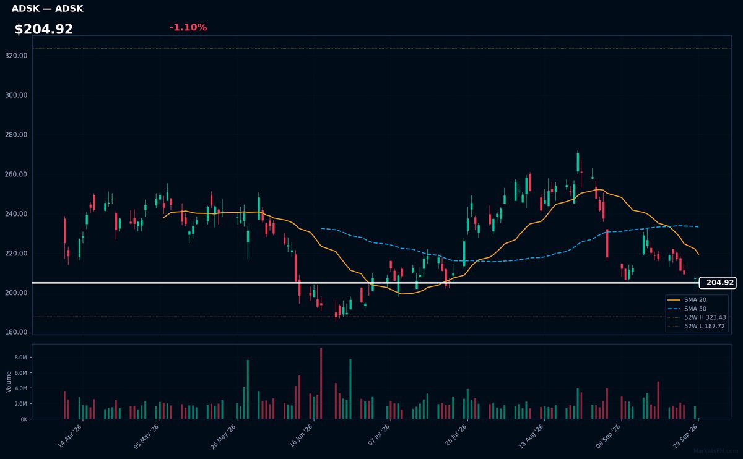Click the 29 Sep '26 date label
Screen dimensions: 743x459
pyautogui.click(x=686, y=436)
